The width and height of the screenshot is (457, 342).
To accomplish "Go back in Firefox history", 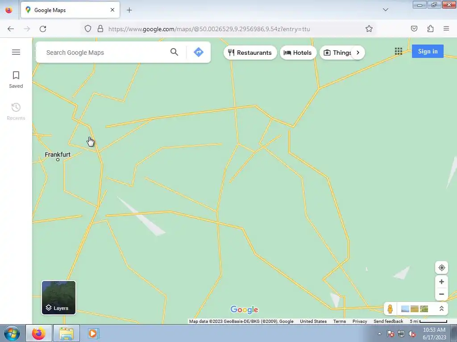I will tap(11, 29).
